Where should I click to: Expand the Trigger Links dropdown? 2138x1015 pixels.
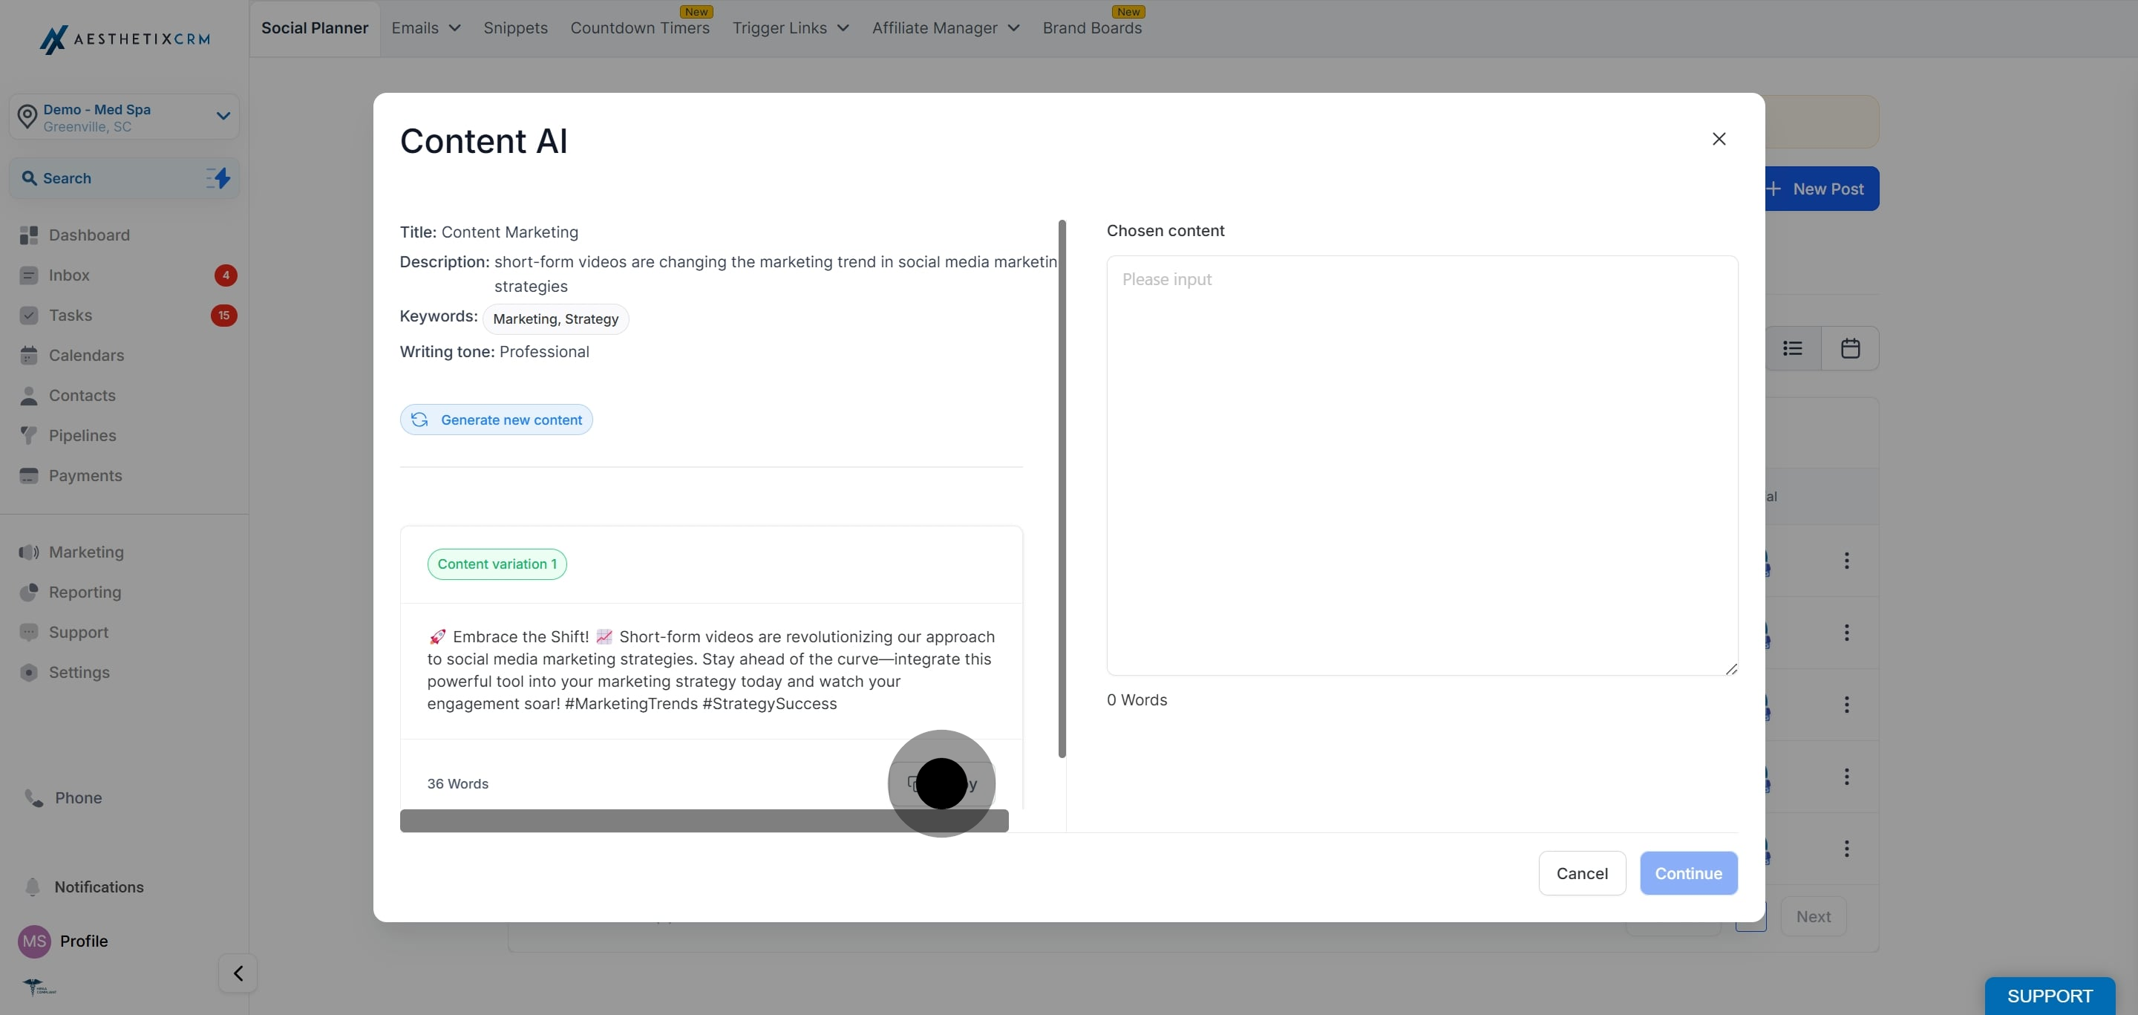tap(790, 28)
